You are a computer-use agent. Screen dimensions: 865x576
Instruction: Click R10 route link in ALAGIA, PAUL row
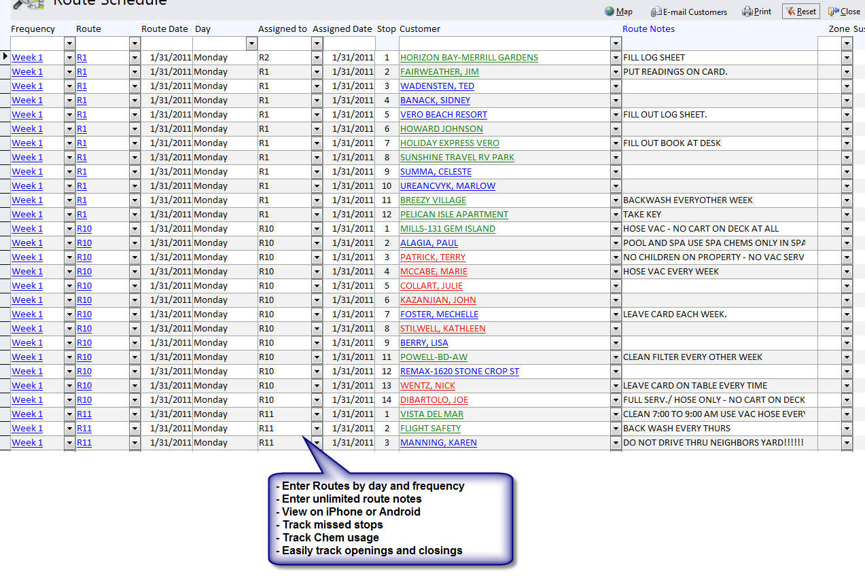[84, 243]
